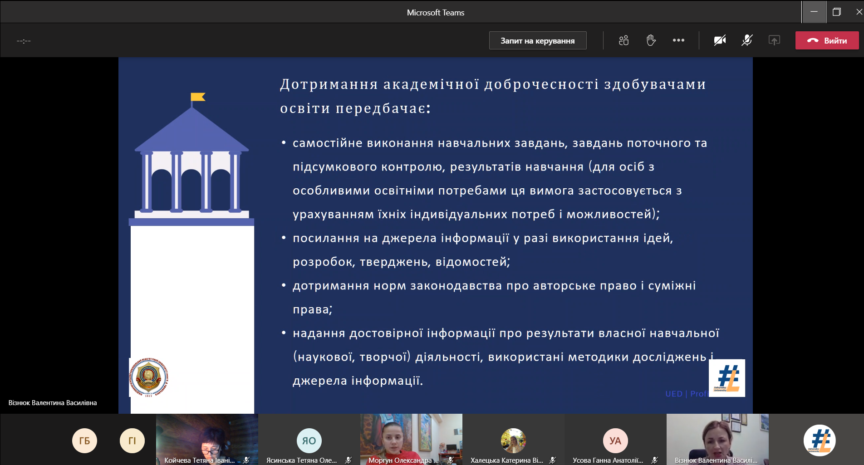Raise your hand in the meeting
864x465 pixels.
651,40
